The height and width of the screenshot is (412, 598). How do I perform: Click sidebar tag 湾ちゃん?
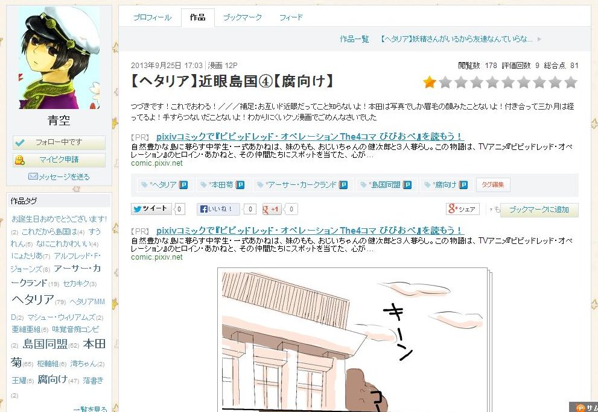pyautogui.click(x=83, y=364)
